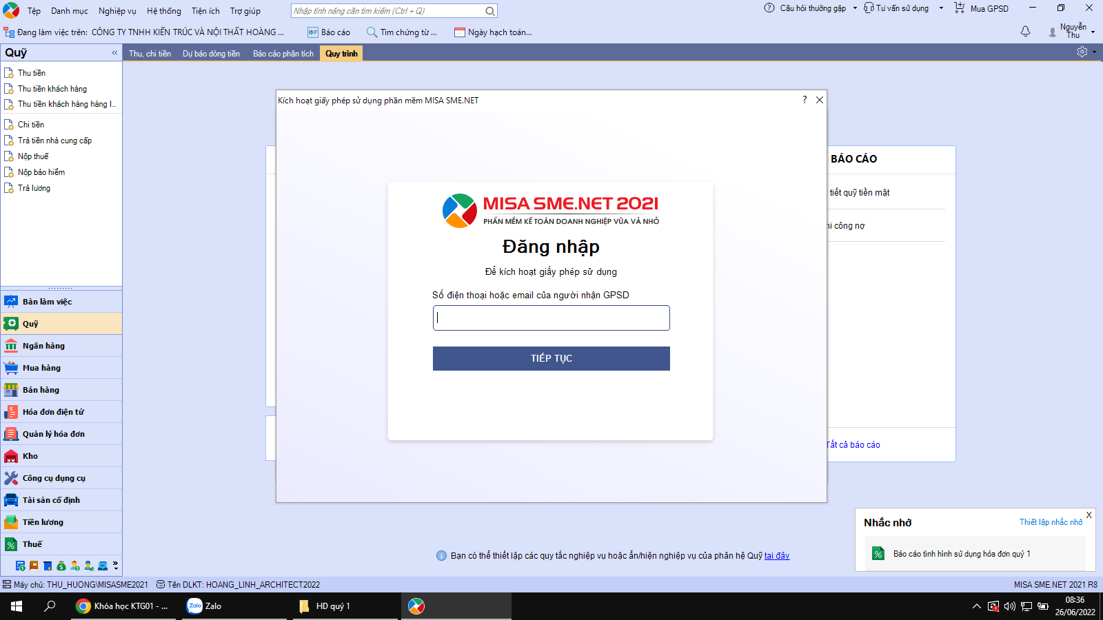Open Công cụ dụng cụ module
This screenshot has width=1103, height=620.
pos(61,478)
